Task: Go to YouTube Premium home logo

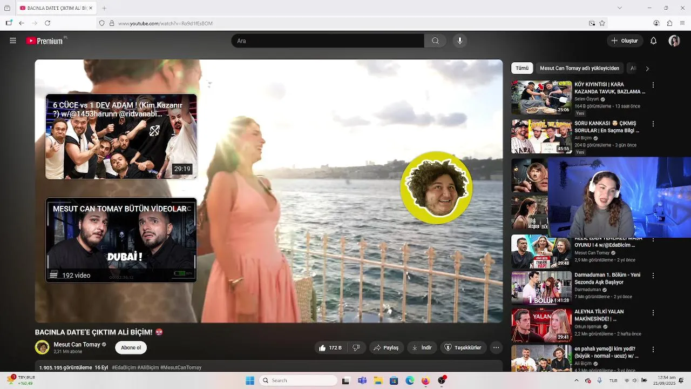Action: [45, 41]
